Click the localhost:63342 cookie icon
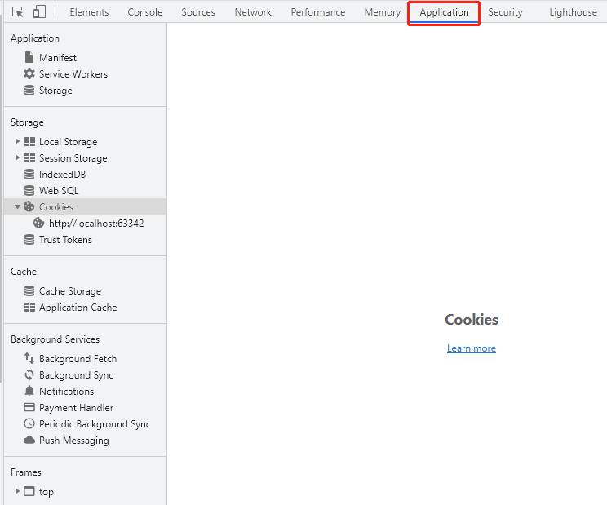Viewport: 607px width, 505px height. 38,223
